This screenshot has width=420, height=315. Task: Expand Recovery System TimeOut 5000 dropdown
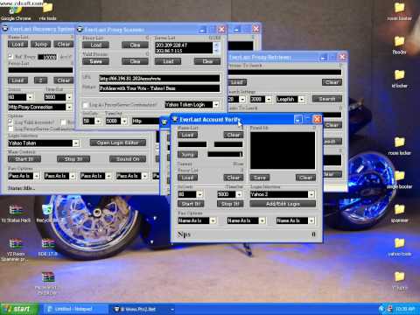pos(69,97)
